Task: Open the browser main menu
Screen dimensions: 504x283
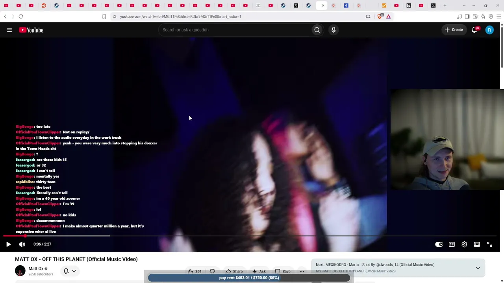Action: [x=499, y=17]
